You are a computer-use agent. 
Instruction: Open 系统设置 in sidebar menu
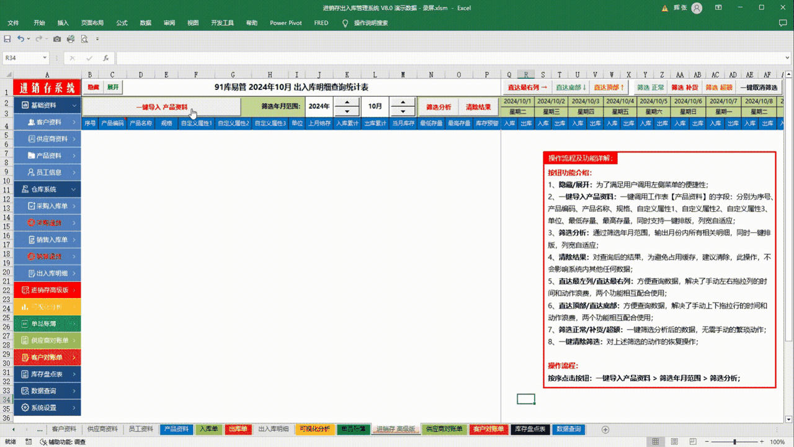tap(47, 407)
